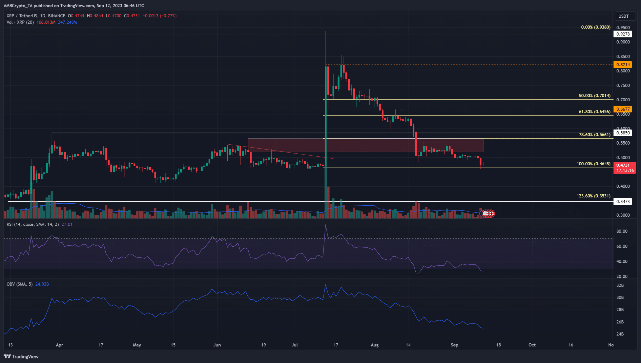Click the Jul date on time axis

294,345
